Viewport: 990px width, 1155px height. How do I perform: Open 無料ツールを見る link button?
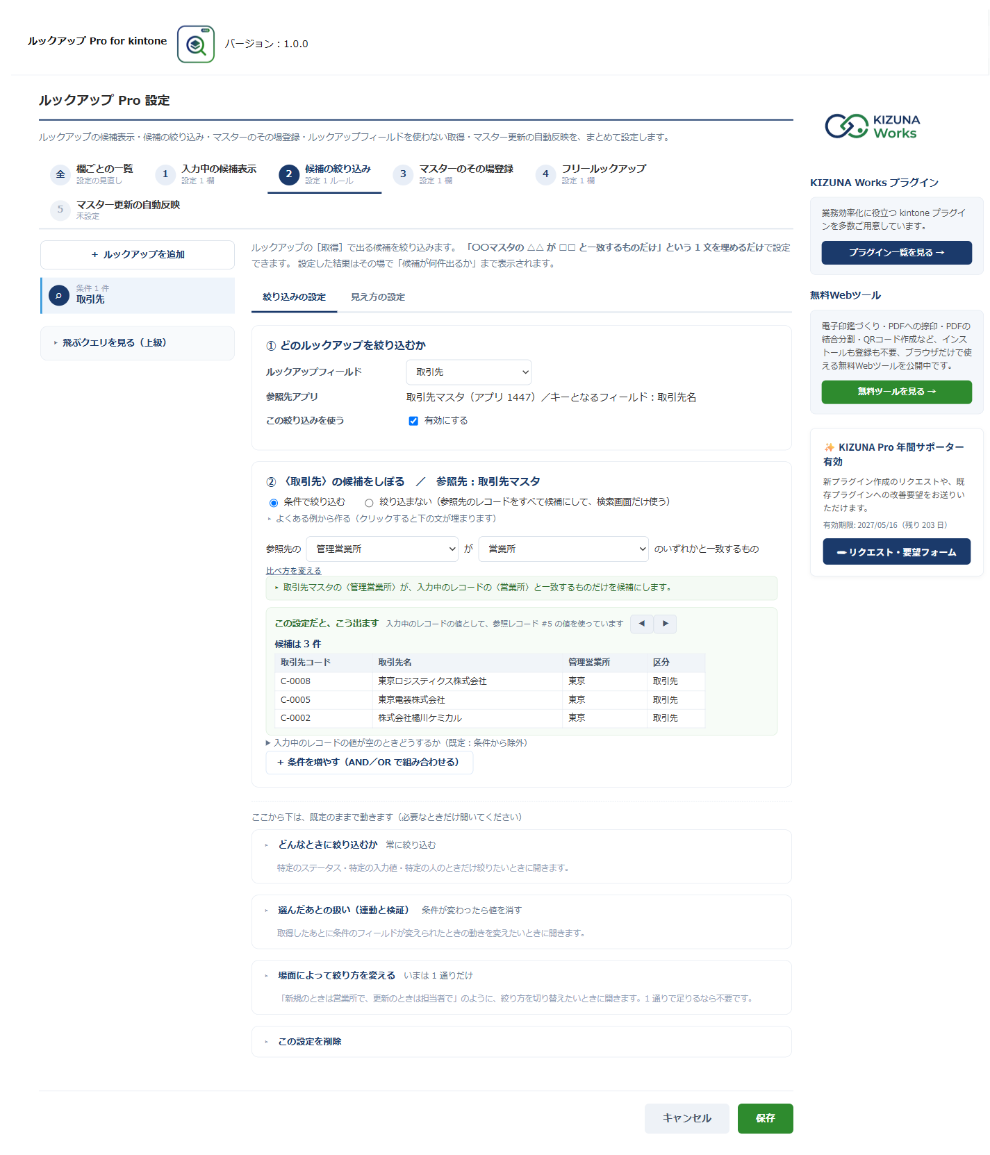click(x=896, y=392)
